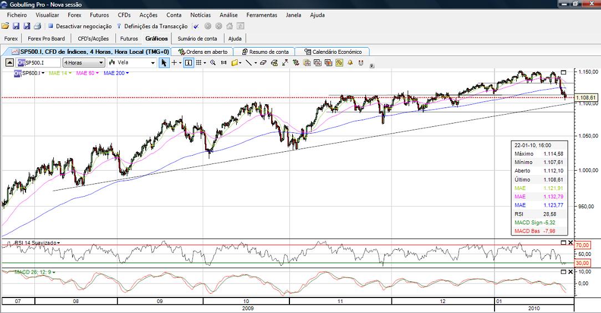Click the 1.108,61 current price label
601x313 pixels.
(x=585, y=98)
